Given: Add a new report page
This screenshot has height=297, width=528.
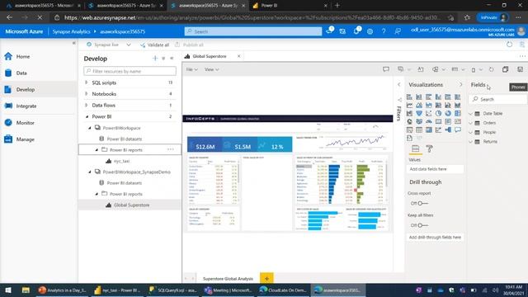Looking at the screenshot, I should [x=266, y=279].
